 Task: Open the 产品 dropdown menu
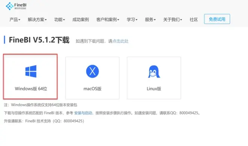15,19
